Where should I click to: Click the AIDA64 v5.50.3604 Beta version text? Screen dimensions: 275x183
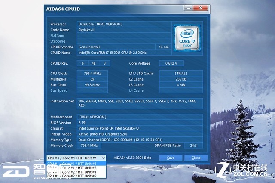coord(132,158)
